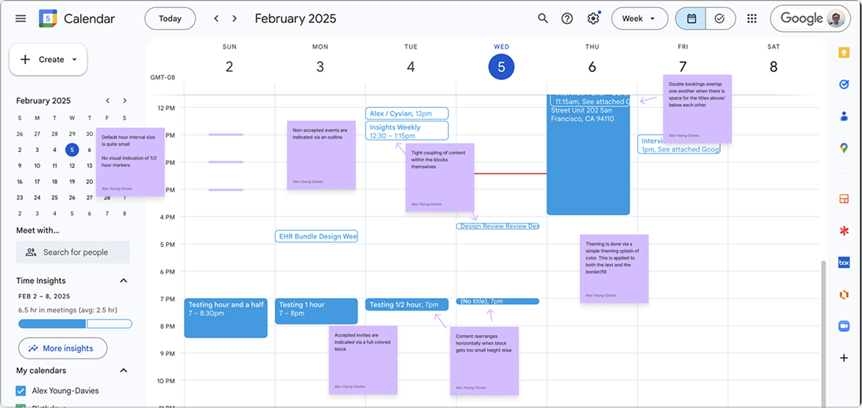The width and height of the screenshot is (862, 408).
Task: Open the Box add-on
Action: [x=844, y=262]
